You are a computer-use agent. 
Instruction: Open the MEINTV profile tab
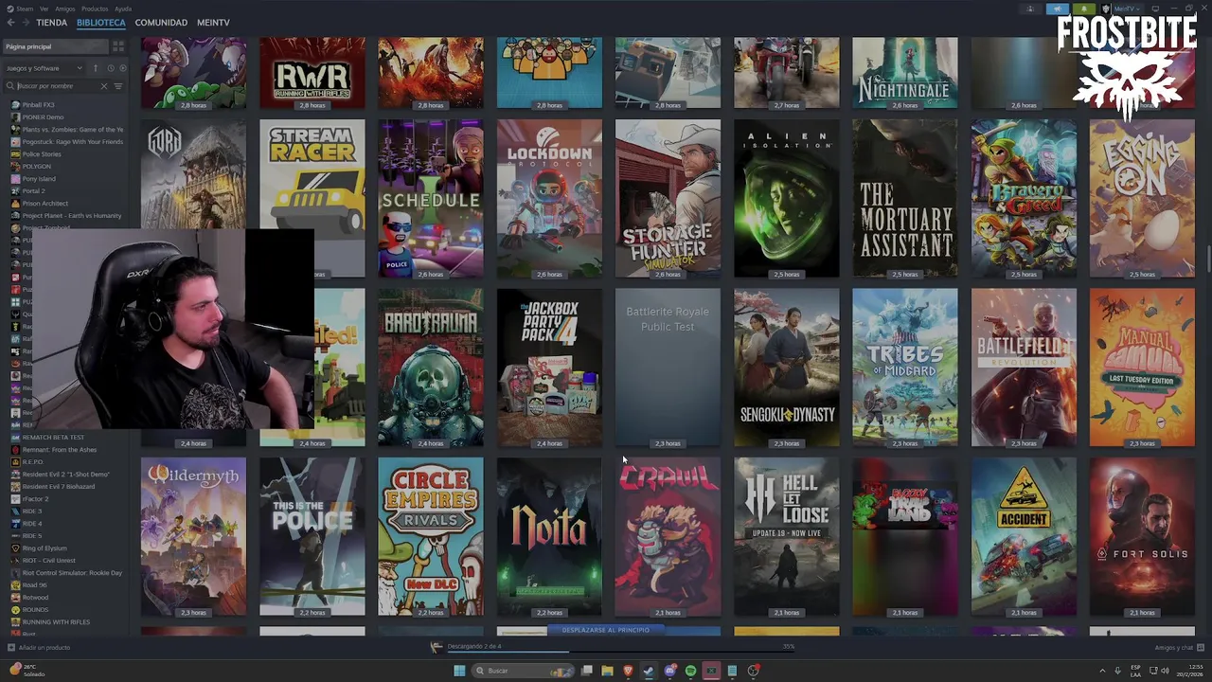[213, 22]
